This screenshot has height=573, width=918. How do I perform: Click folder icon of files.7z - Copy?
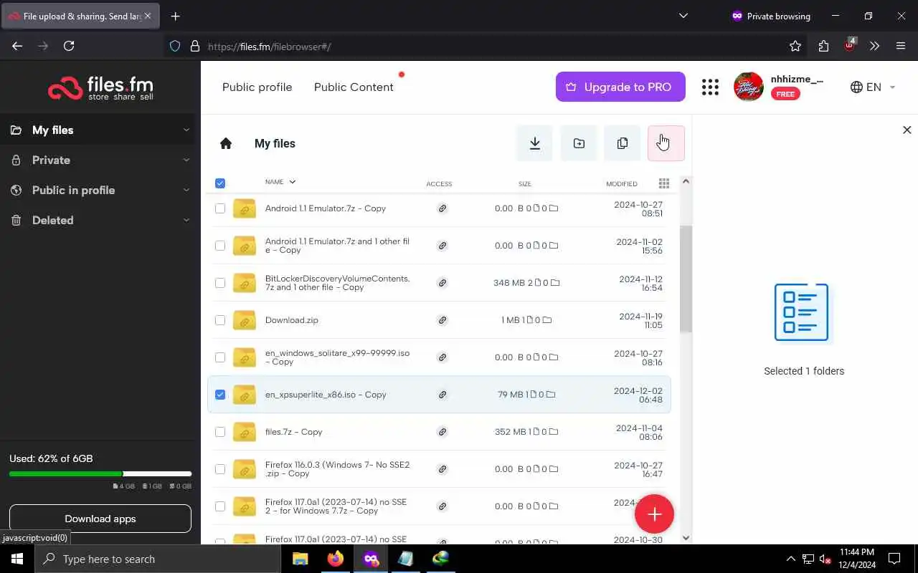point(245,432)
